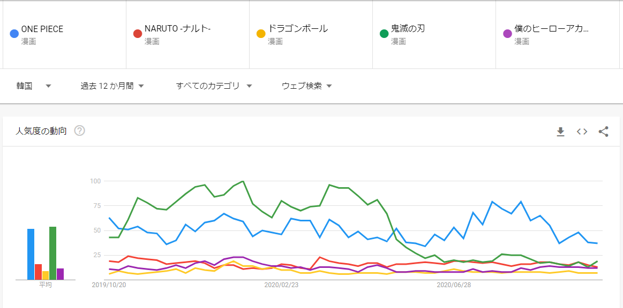
Task: Open the embed code icon
Action: (582, 132)
